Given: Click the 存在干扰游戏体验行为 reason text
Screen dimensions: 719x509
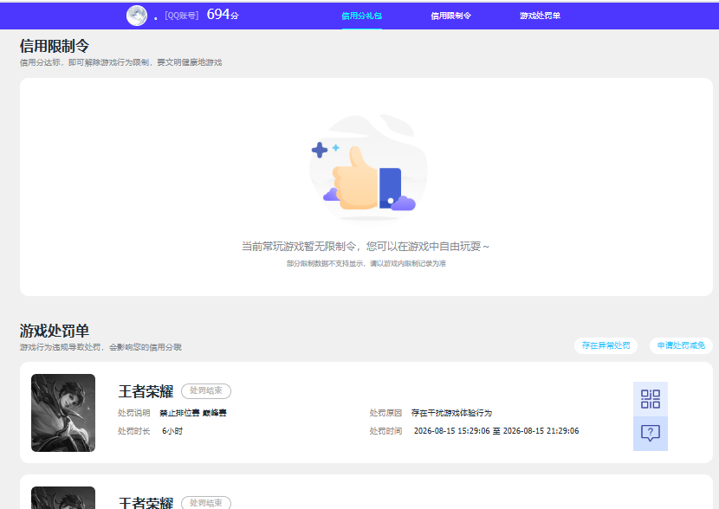Looking at the screenshot, I should [x=451, y=413].
